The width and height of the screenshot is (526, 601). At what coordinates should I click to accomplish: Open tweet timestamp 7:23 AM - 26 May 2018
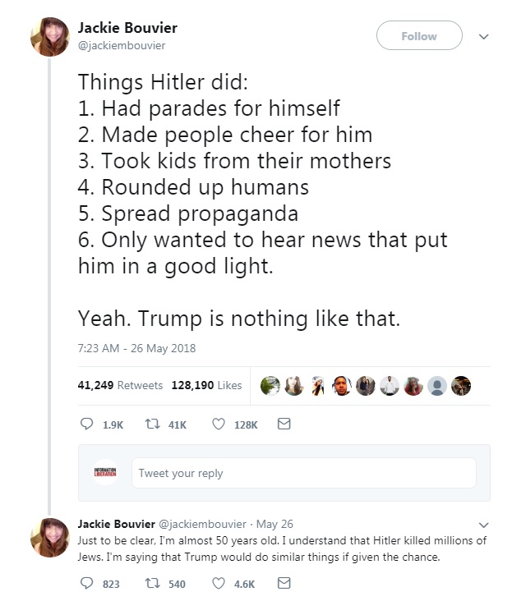pyautogui.click(x=137, y=347)
